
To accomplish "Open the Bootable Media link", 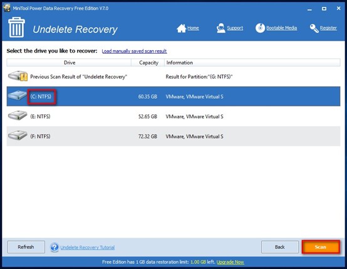I will [281, 28].
